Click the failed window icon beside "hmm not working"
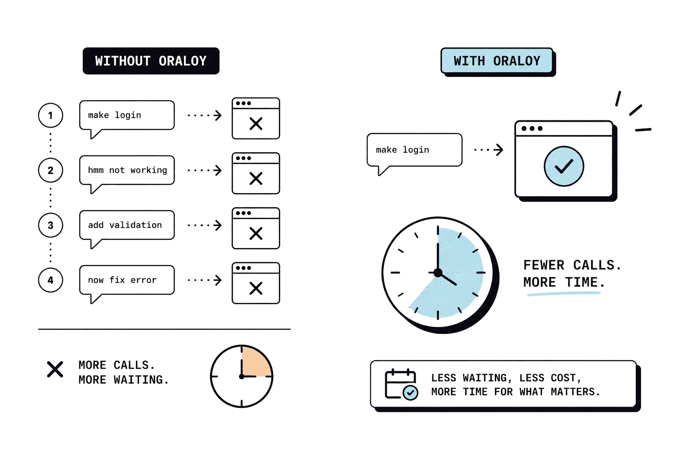 tap(256, 173)
